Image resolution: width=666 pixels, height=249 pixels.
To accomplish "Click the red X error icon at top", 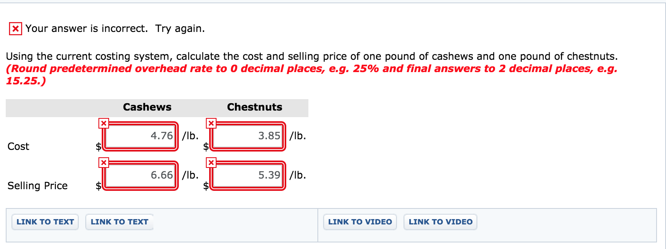I will tap(15, 29).
